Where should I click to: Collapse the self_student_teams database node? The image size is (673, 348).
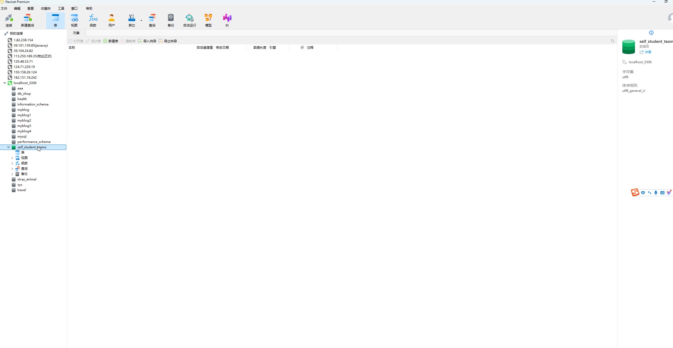(8, 147)
